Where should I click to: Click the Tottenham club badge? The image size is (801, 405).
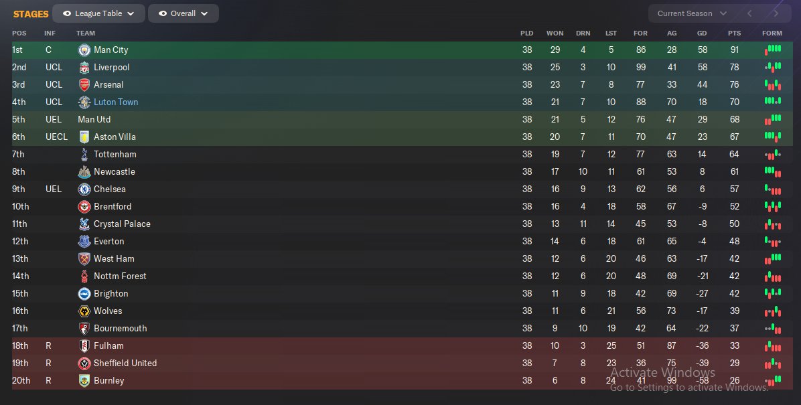coord(84,155)
